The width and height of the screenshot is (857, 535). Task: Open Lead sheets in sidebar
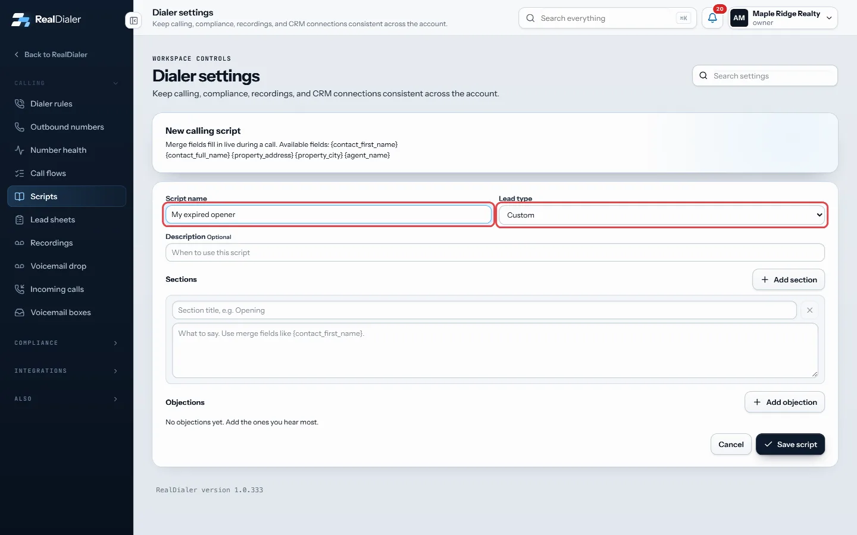click(67, 220)
